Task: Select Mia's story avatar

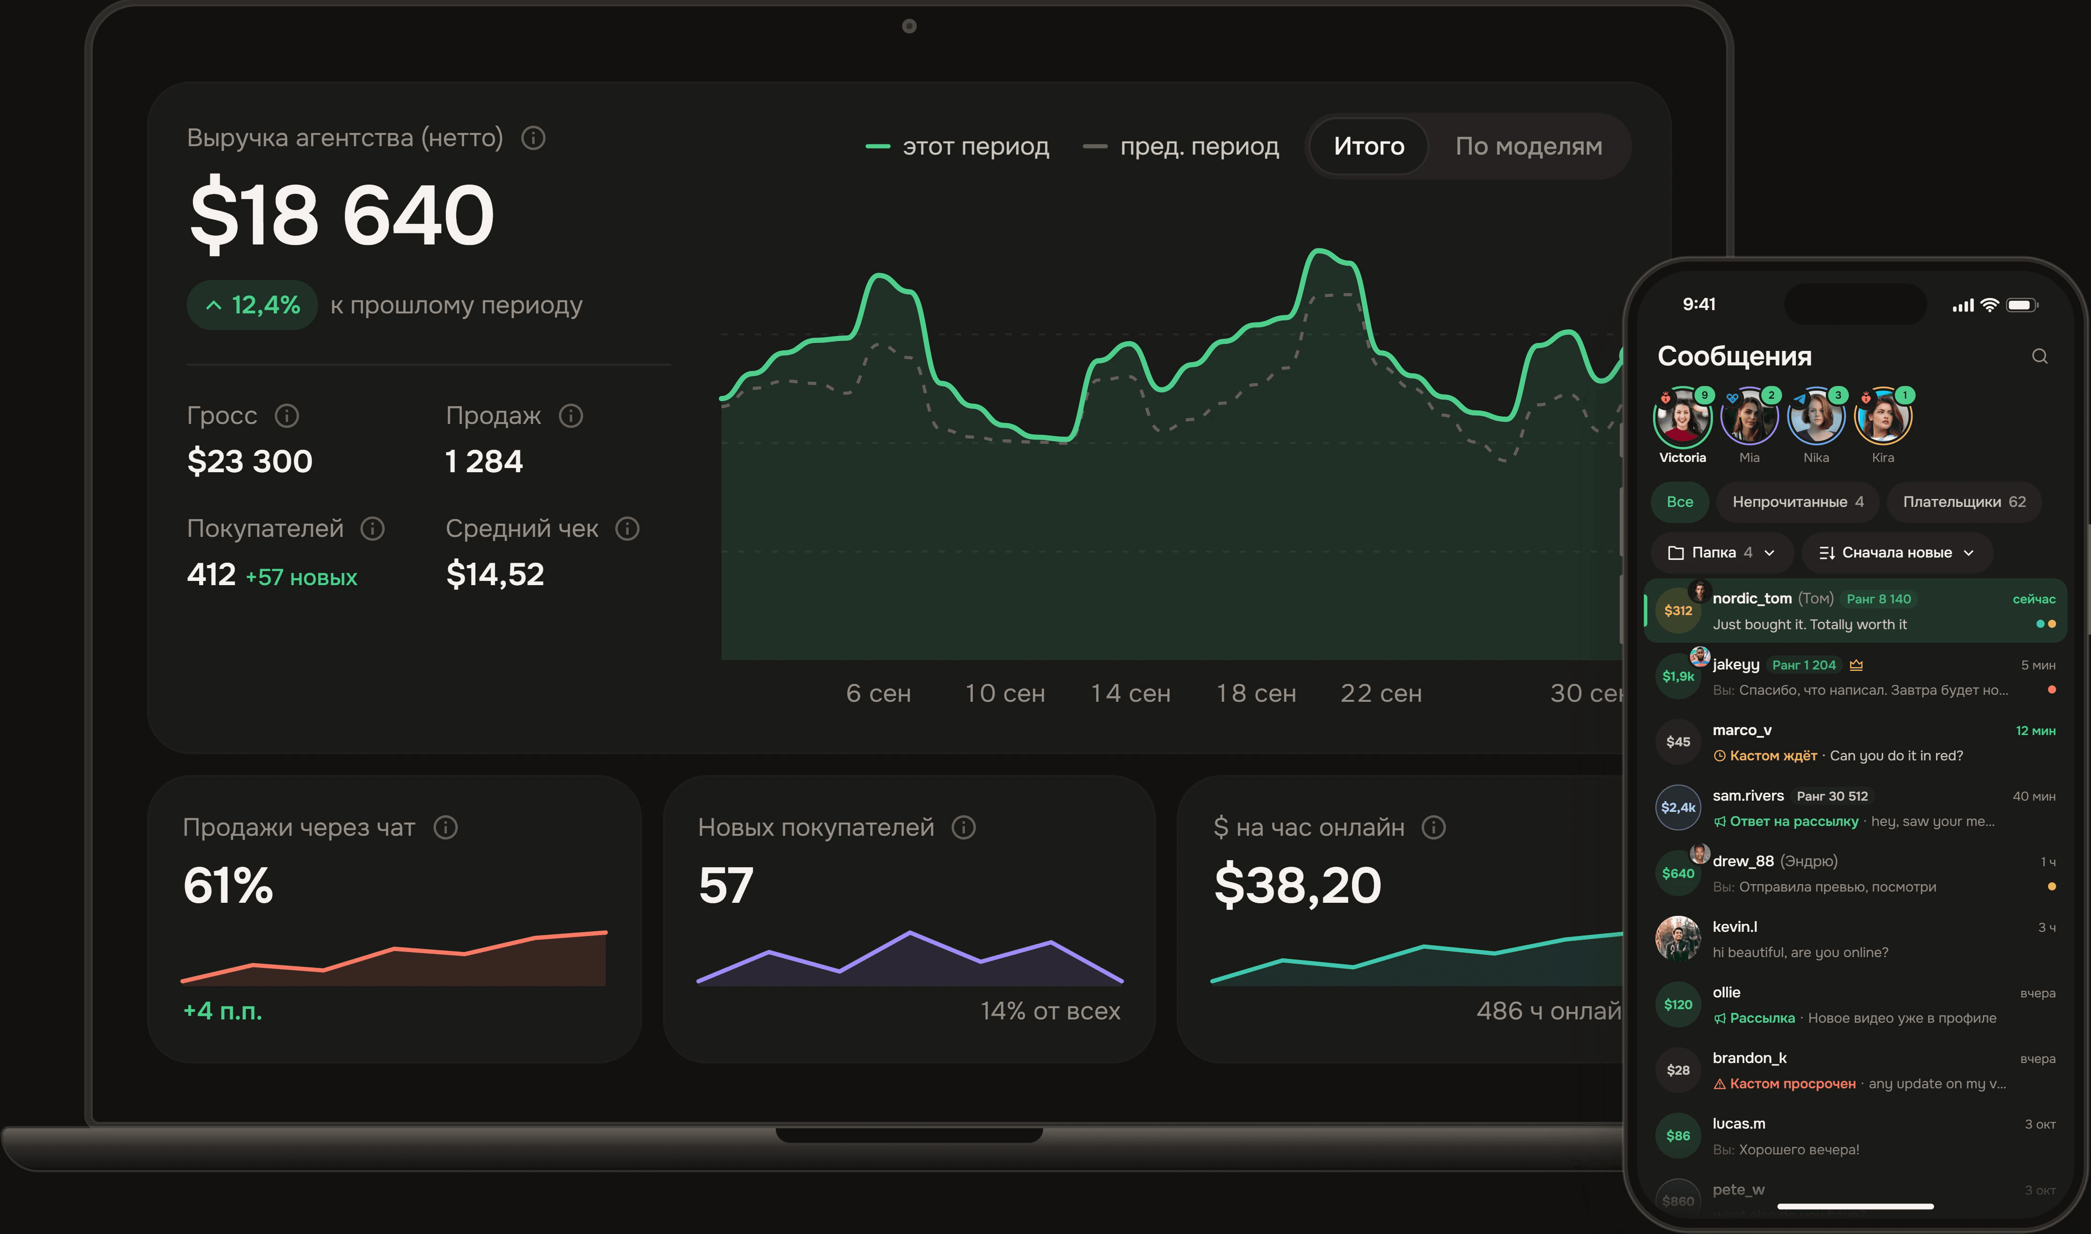Action: (1749, 417)
